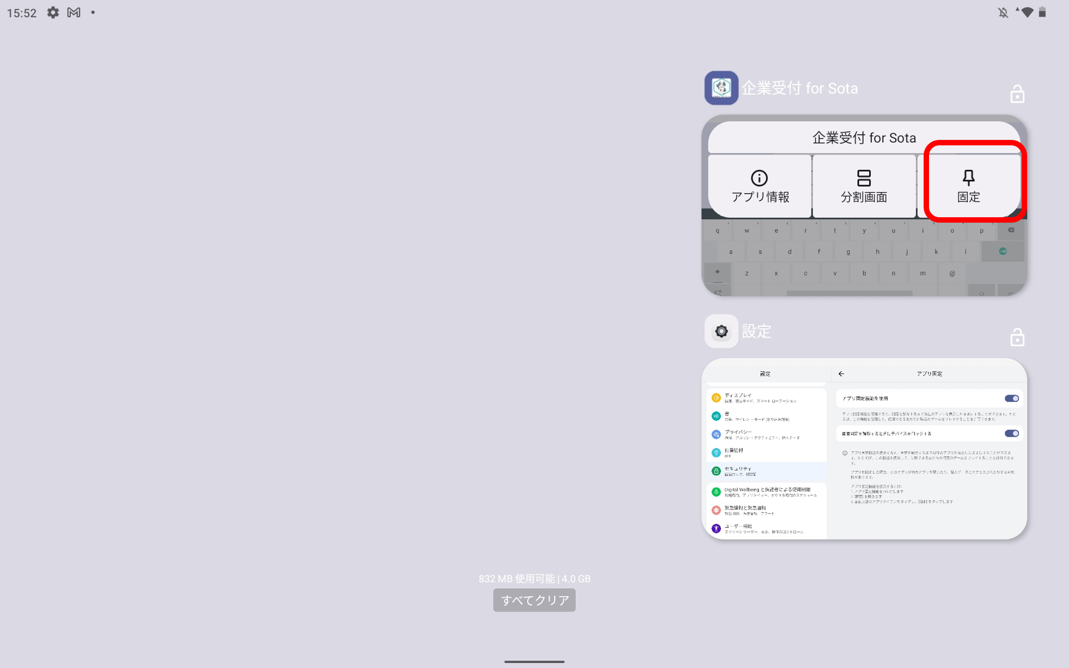The width and height of the screenshot is (1069, 668).
Task: Tap the settings gear notification icon
Action: tap(53, 13)
